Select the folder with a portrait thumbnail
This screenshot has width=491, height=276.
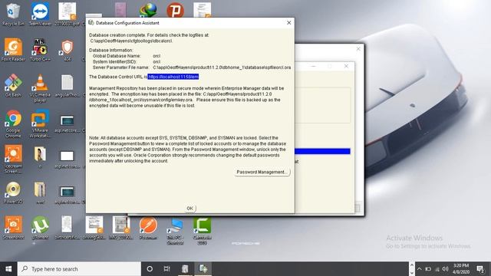pyautogui.click(x=40, y=156)
